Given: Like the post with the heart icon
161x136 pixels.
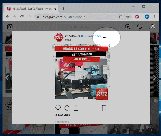Looking at the screenshot, I should 58,108.
